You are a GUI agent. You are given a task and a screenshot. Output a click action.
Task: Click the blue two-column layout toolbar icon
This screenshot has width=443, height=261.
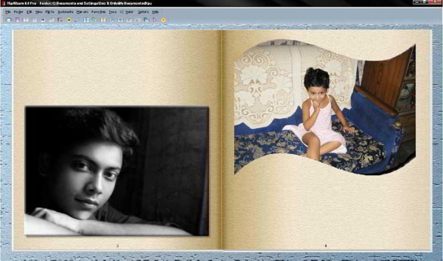coord(86,20)
